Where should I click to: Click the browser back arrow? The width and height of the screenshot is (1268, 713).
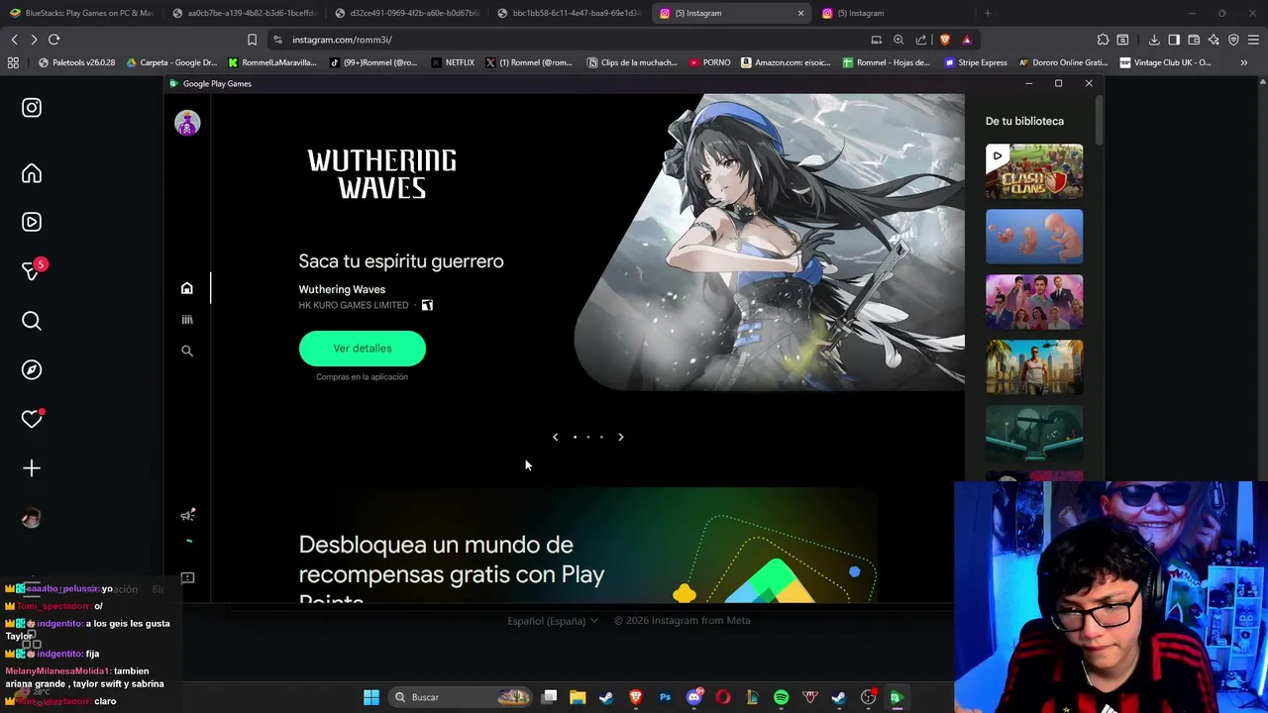tap(14, 40)
